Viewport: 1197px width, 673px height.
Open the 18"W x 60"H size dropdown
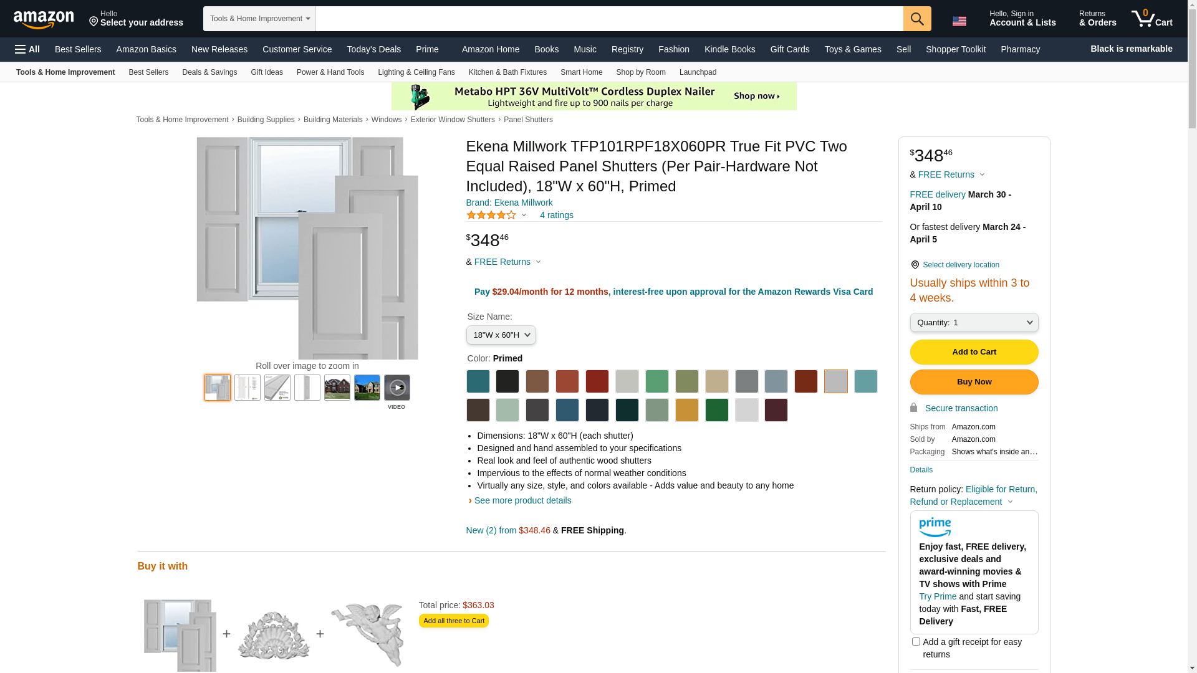pos(501,335)
